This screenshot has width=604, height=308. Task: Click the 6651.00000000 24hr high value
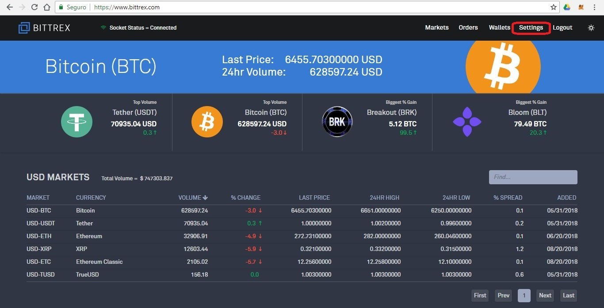coord(381,211)
